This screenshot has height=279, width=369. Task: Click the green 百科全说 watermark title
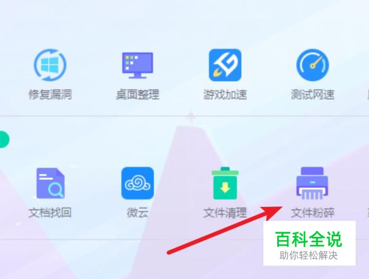(x=309, y=239)
